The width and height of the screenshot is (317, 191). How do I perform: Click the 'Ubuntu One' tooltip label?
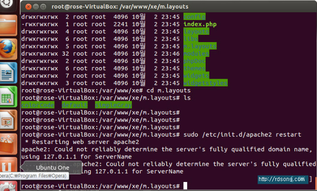[x=53, y=167]
